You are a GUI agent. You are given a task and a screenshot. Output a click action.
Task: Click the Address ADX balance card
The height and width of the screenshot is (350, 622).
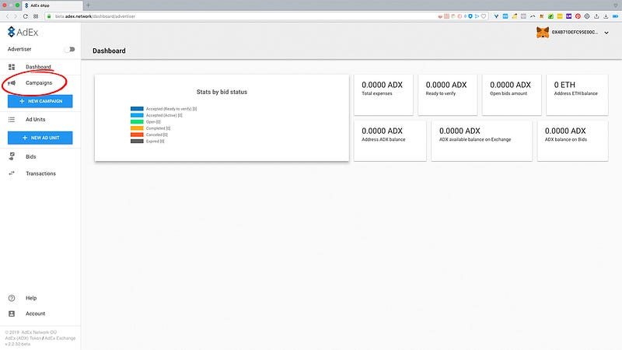coord(390,141)
